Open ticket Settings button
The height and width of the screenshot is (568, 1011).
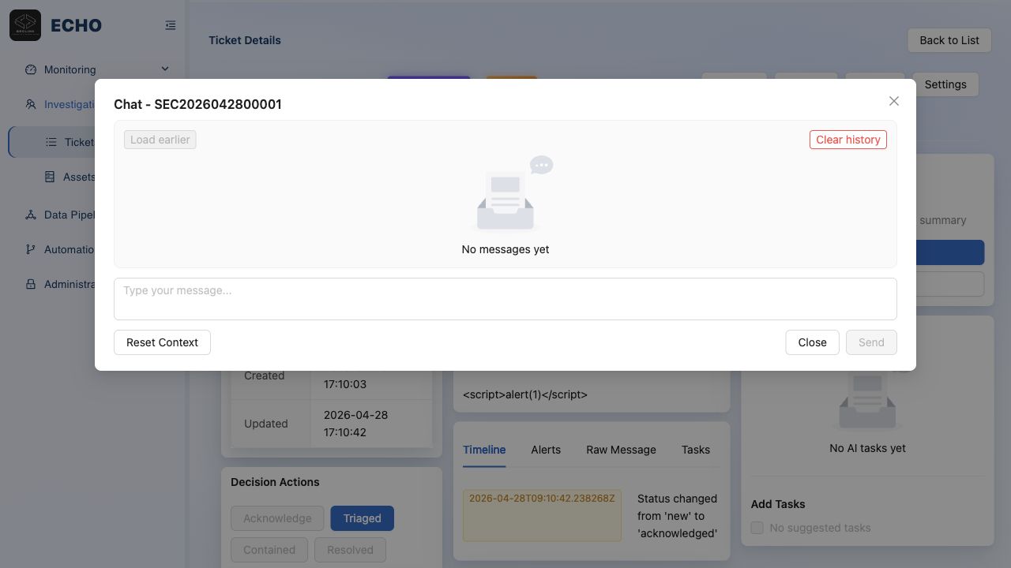945,84
